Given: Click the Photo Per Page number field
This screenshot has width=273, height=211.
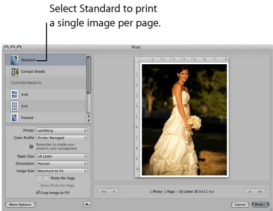Looking at the screenshot, I should click(42, 178).
